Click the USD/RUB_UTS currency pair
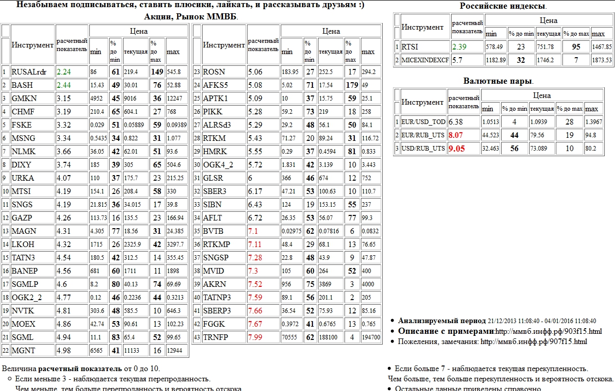 (423, 149)
